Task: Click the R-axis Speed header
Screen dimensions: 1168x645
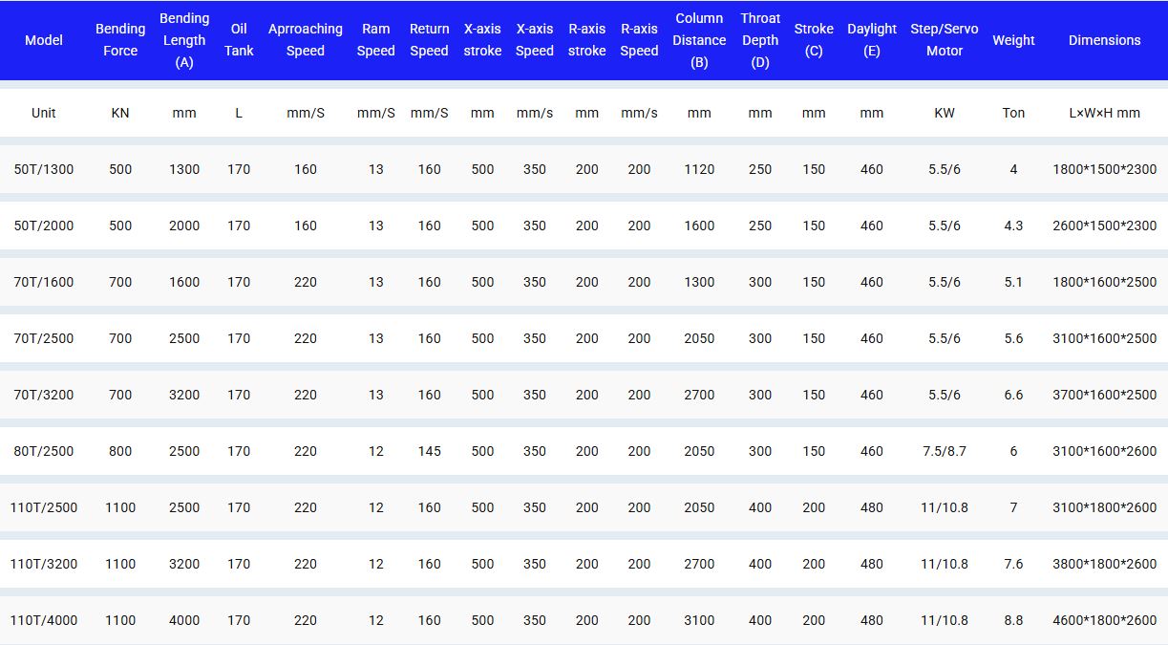Action: 639,40
